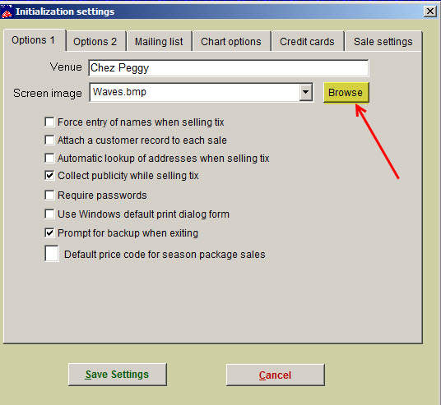This screenshot has height=405, width=441.
Task: Enable Force entry of names checkbox
Action: tap(49, 122)
